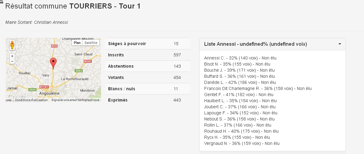This screenshot has height=154, width=364.
Task: Click the La Rochefoucauld map label
Action: (x=75, y=79)
